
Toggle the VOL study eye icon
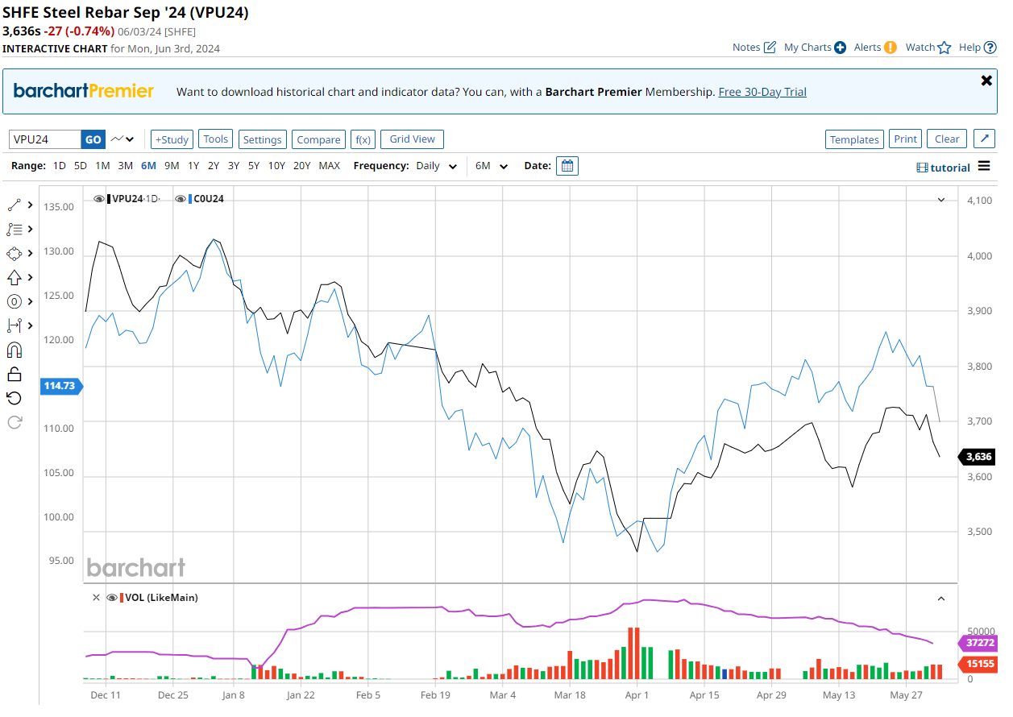click(x=112, y=598)
